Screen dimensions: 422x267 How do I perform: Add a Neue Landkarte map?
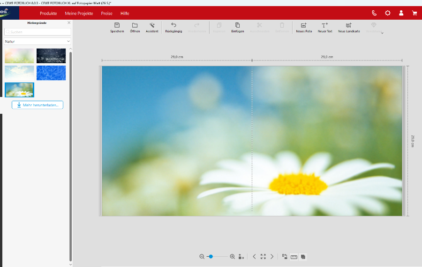348,25
